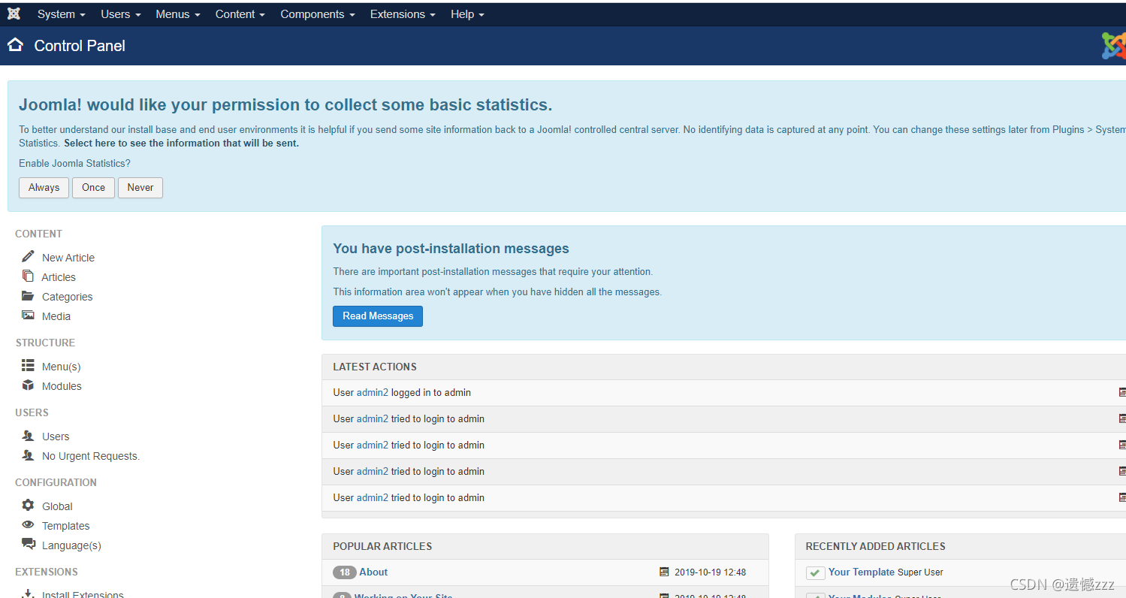The width and height of the screenshot is (1126, 598).
Task: Open the Menu(s) link
Action: [62, 367]
